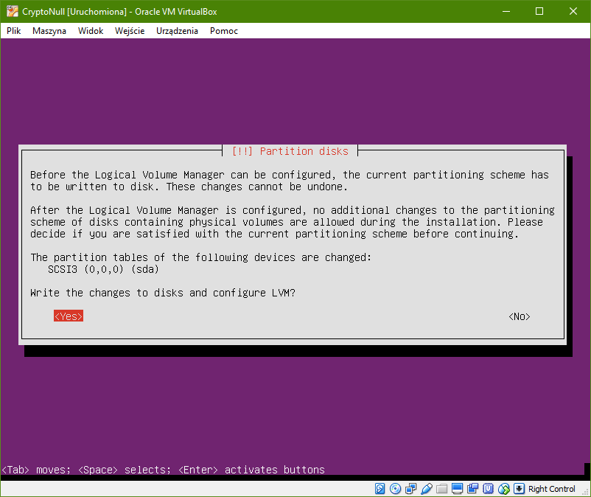This screenshot has height=497, width=591.
Task: Click the keyboard status icon near Right Control
Action: [x=520, y=489]
